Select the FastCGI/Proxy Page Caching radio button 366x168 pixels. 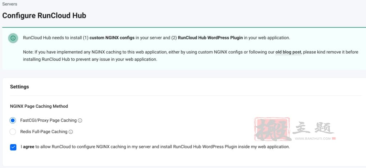pyautogui.click(x=13, y=121)
